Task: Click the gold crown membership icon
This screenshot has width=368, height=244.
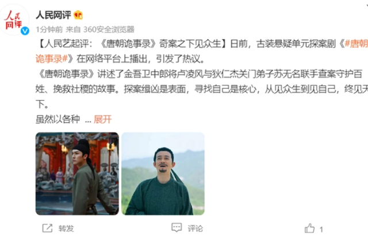Action: coord(78,15)
